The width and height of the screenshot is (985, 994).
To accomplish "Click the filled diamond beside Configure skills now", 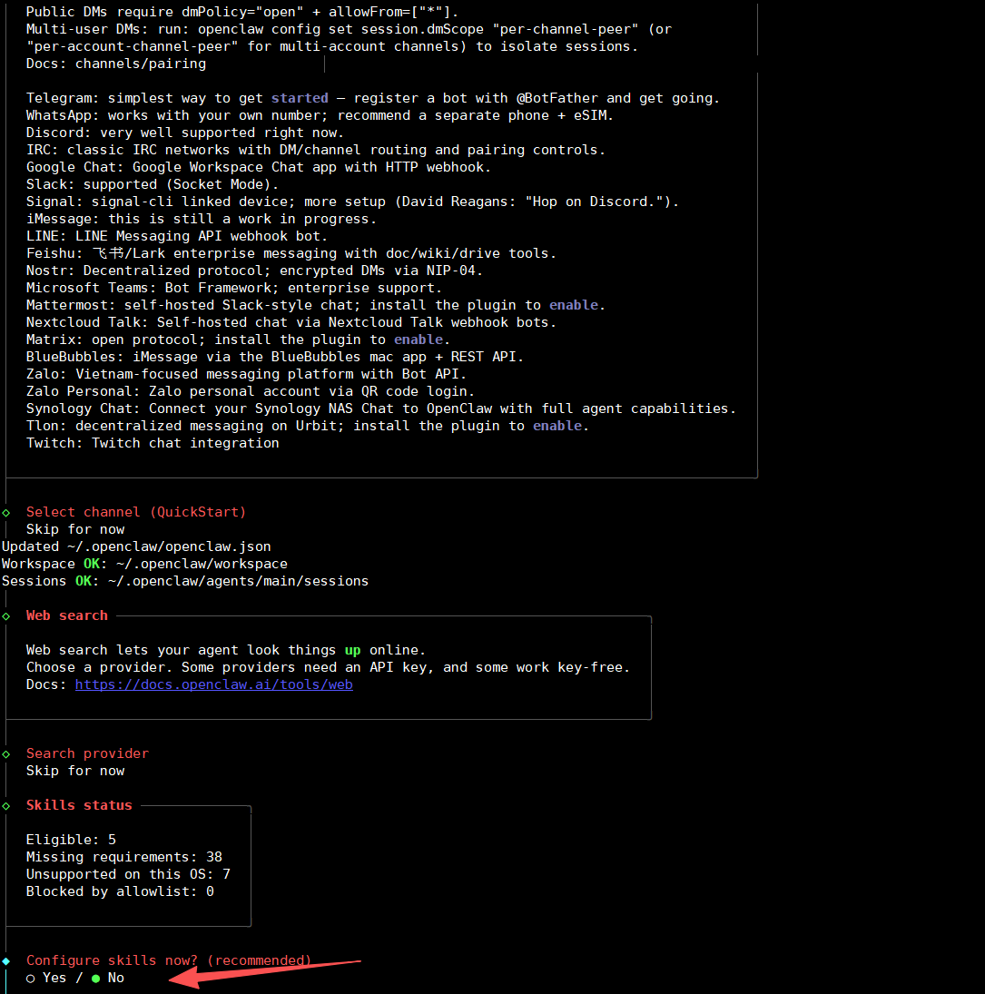I will tap(6, 961).
